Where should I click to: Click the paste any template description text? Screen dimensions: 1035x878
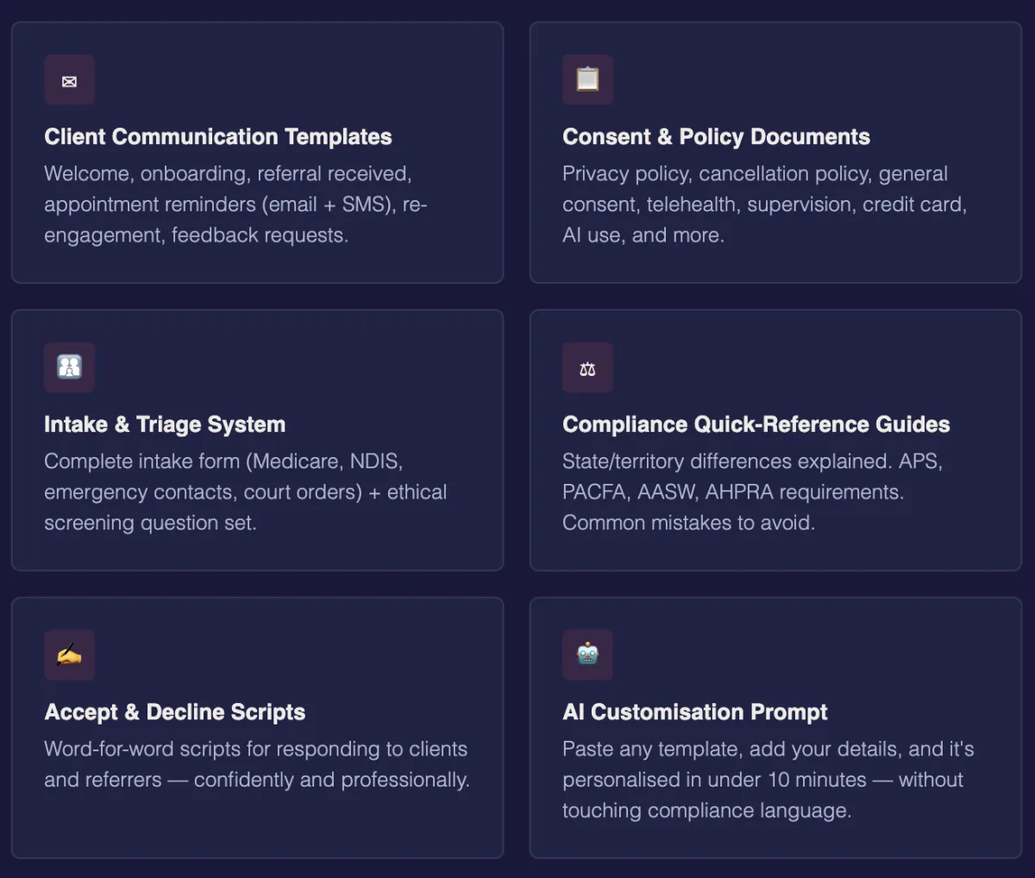(768, 780)
